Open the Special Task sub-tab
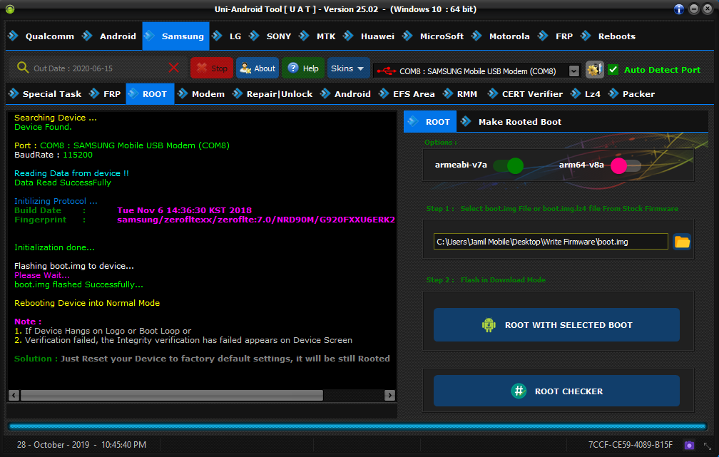The height and width of the screenshot is (457, 719). (46, 94)
